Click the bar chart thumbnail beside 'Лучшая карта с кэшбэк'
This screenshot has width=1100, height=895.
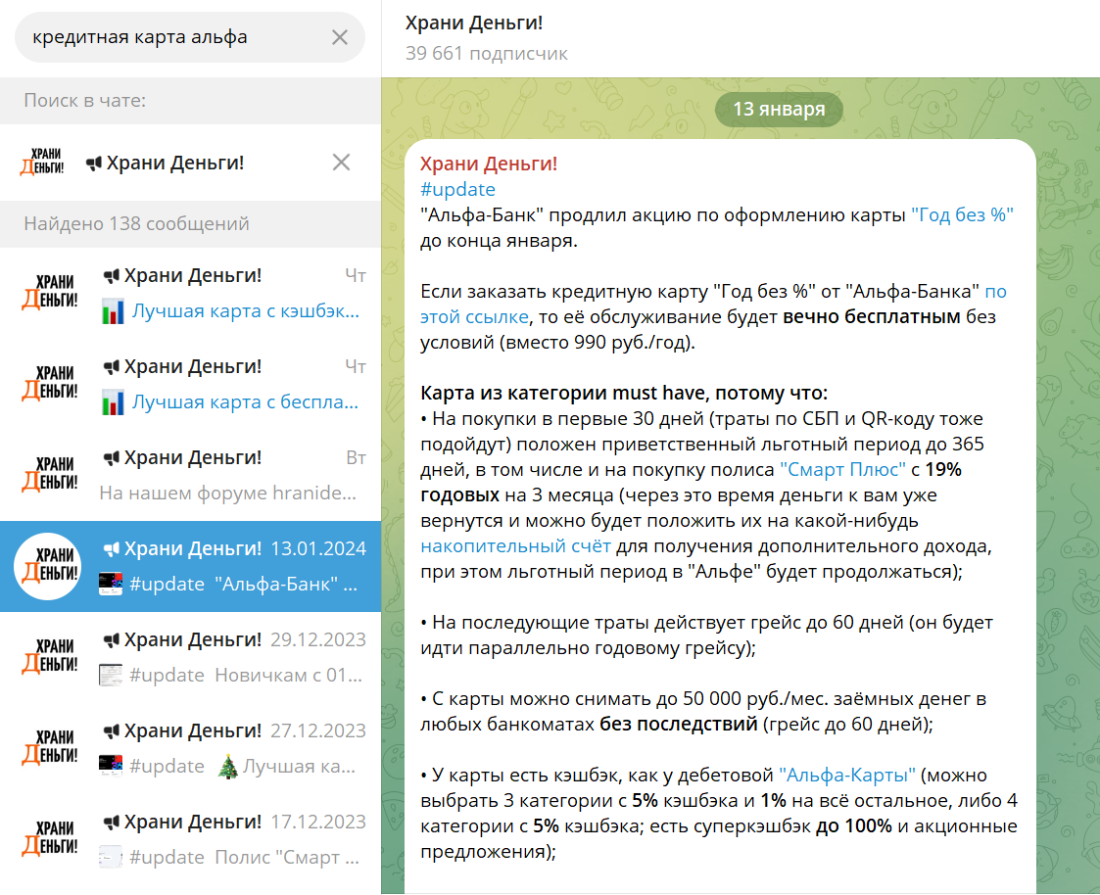coord(113,311)
